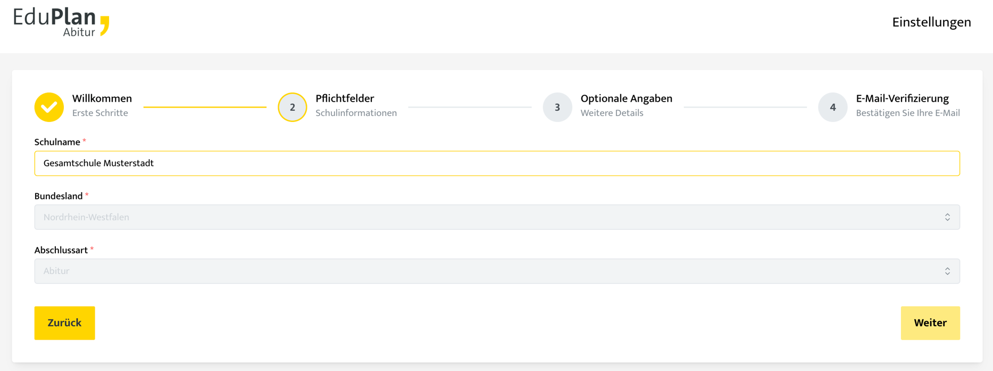Click the completed Willkommen checkmark icon
The width and height of the screenshot is (993, 371).
pos(49,107)
